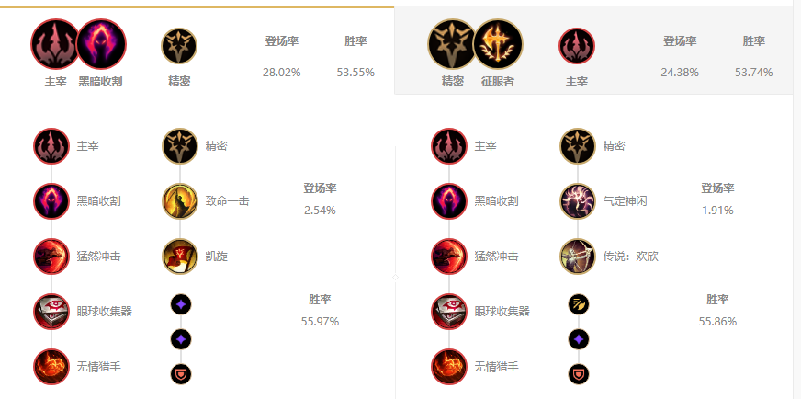Switch to 精密 征服者 rune tab
Viewport: 801px width, 399px height.
pos(593,51)
